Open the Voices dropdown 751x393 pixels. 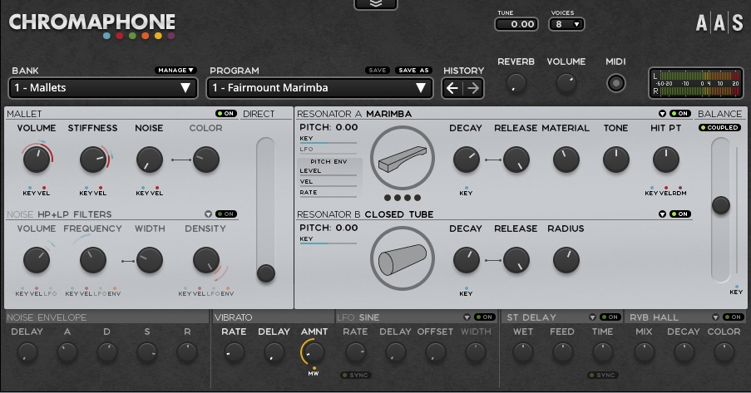tap(566, 24)
